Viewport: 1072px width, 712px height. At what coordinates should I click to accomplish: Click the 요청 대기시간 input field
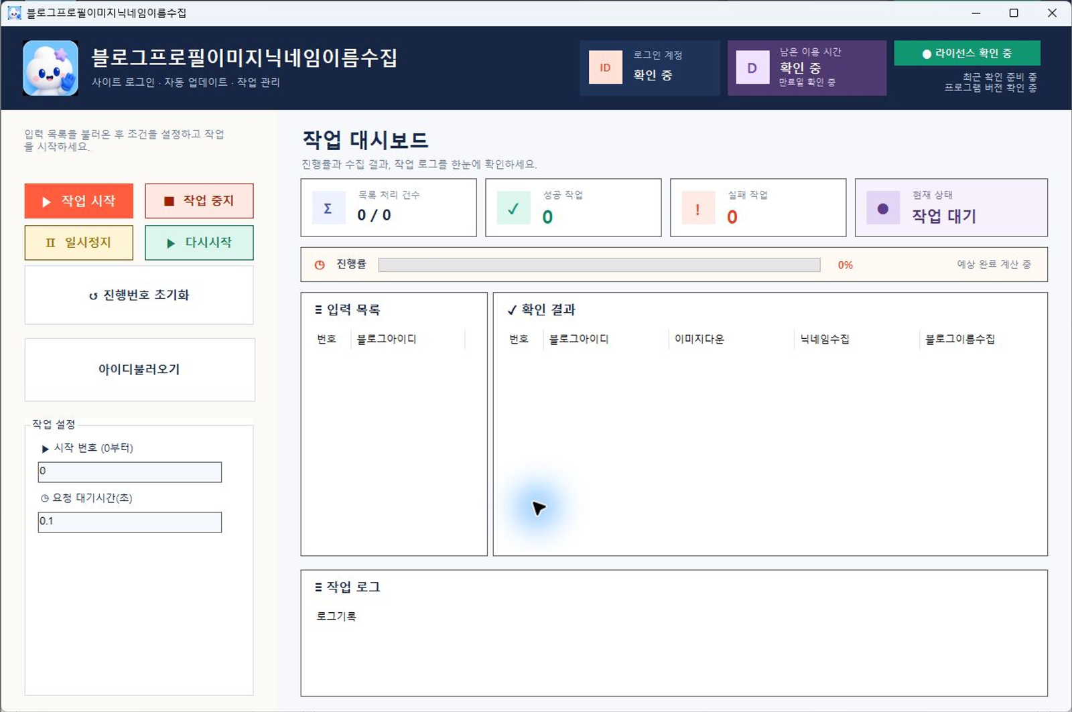[x=130, y=522]
